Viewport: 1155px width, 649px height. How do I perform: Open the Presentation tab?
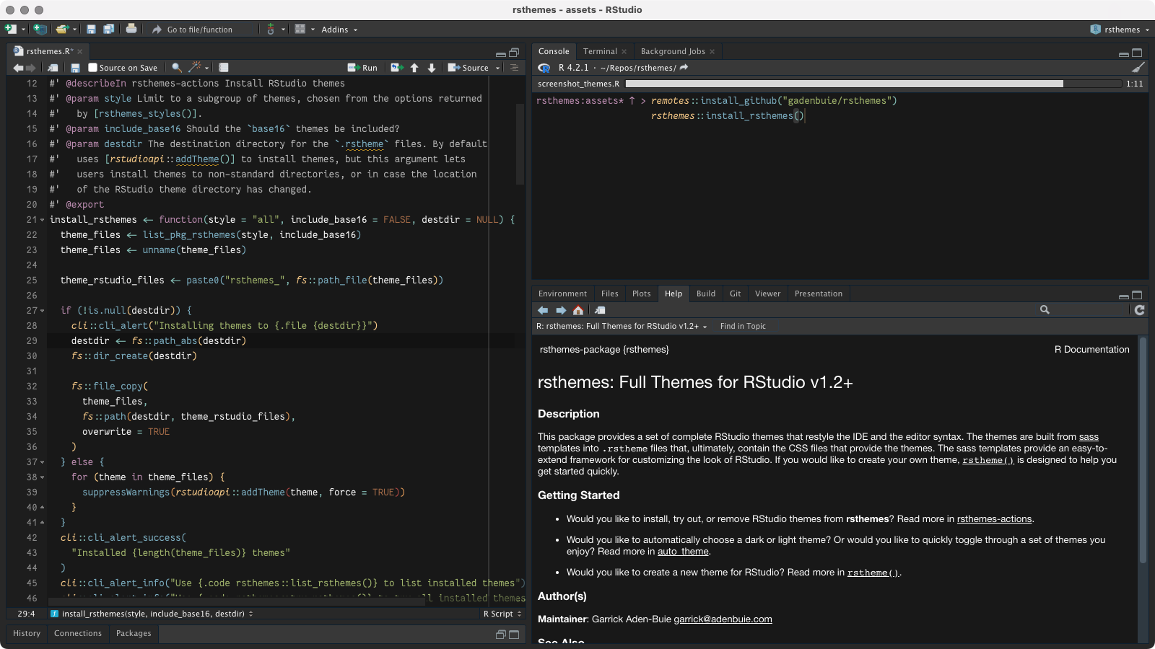819,293
